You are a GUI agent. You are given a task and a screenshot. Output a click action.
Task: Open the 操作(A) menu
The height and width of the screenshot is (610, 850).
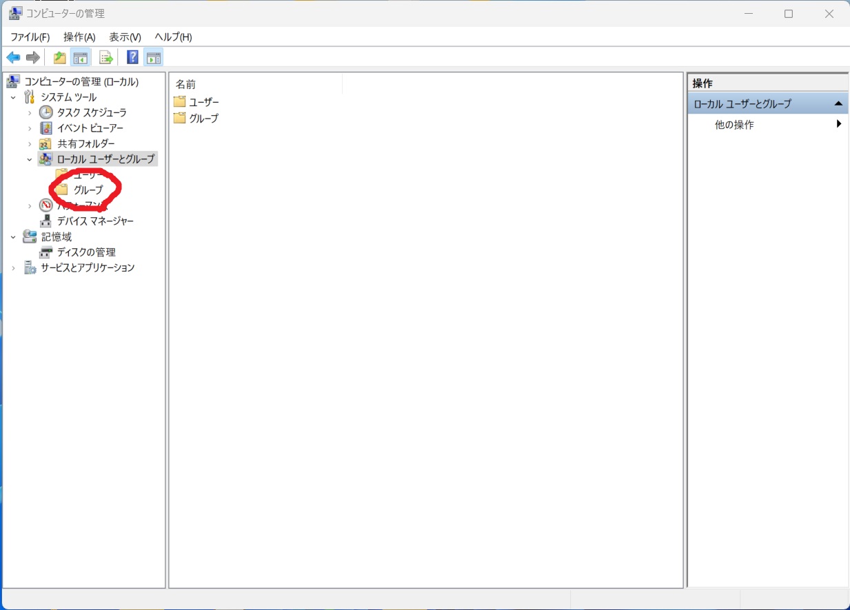coord(79,37)
